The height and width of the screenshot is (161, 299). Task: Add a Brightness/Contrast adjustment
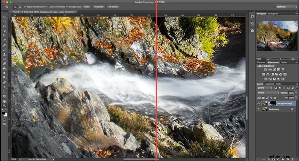266,69
